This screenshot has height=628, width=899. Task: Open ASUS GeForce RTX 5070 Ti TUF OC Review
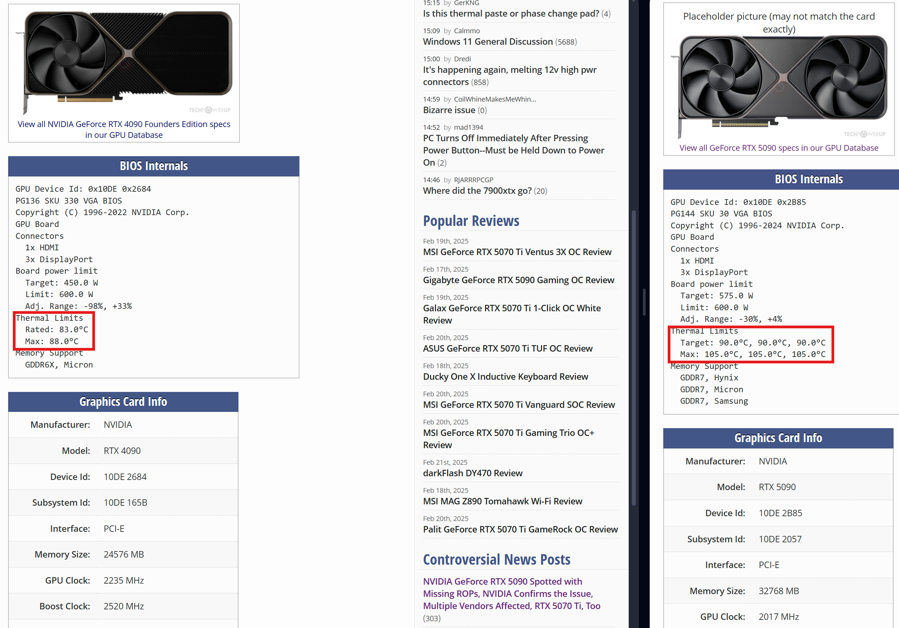(507, 349)
